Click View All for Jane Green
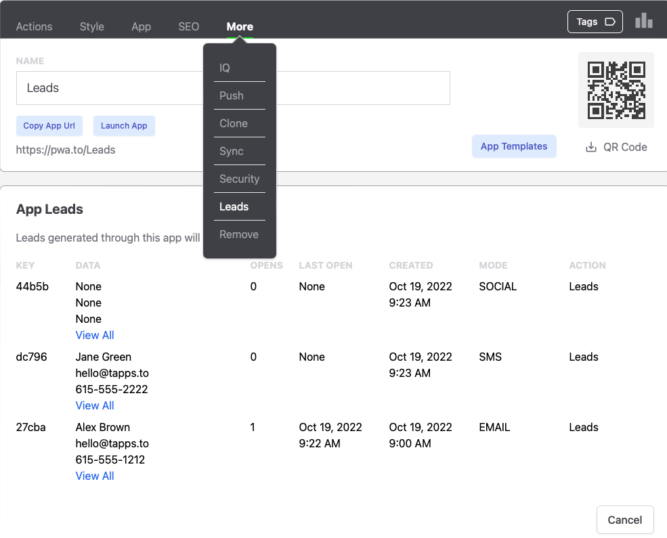667x538 pixels. coord(95,405)
